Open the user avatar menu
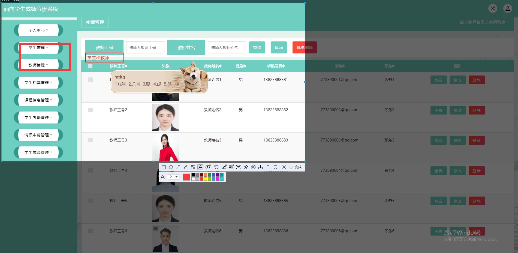This screenshot has height=253, width=518. (508, 8)
